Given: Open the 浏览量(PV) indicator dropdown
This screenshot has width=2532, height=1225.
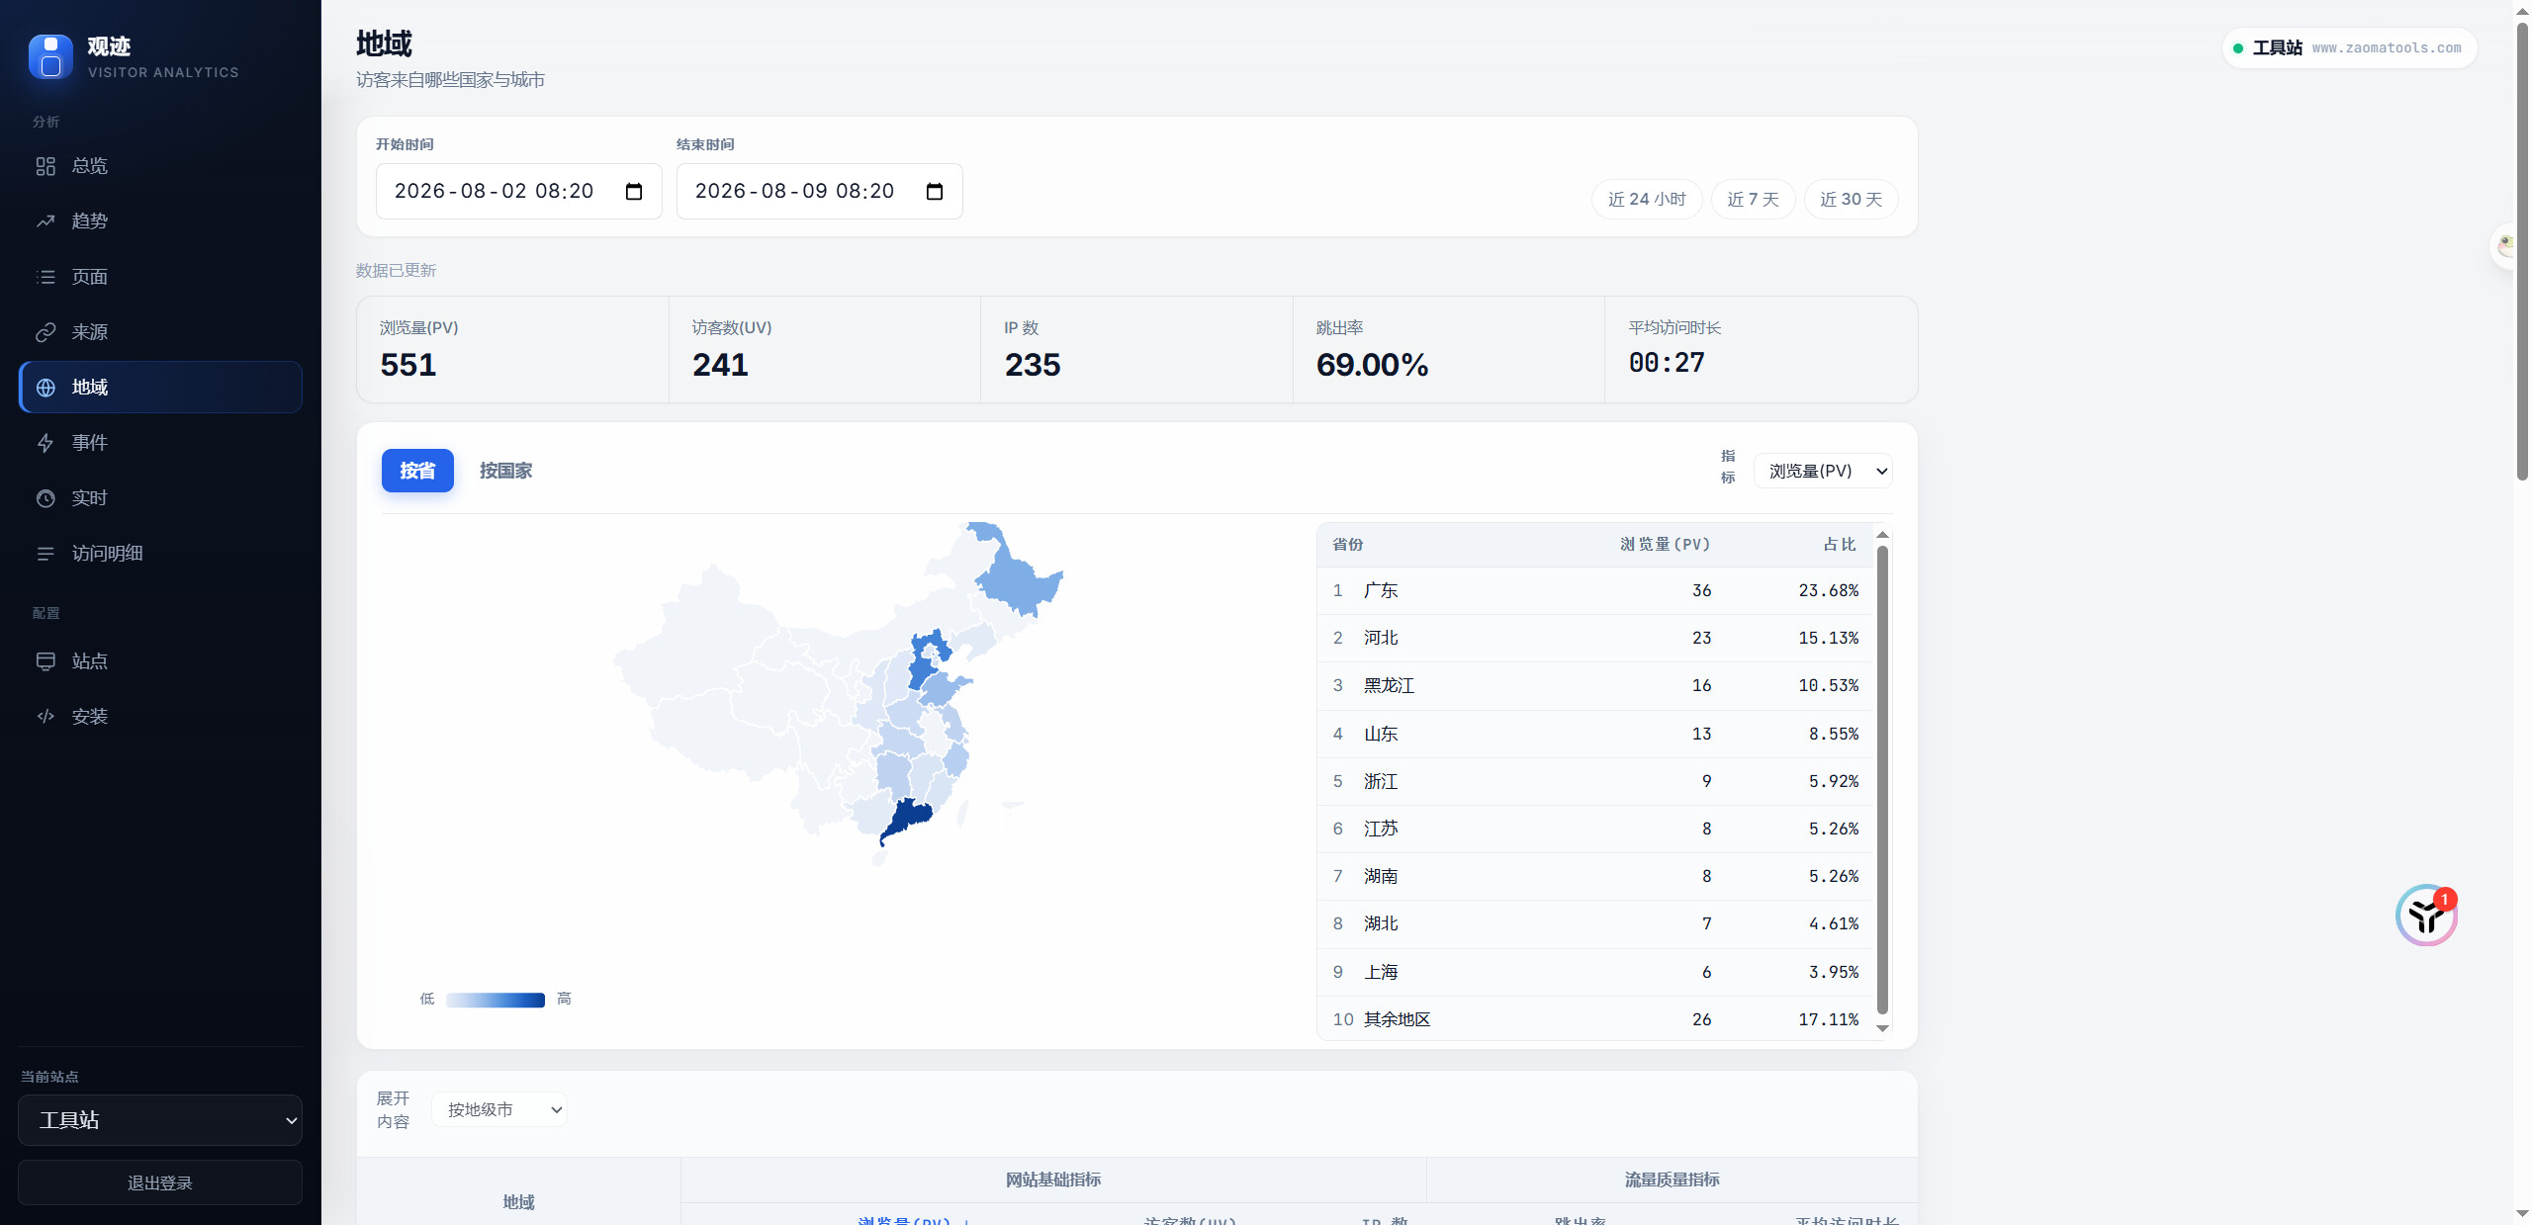Looking at the screenshot, I should (1824, 471).
